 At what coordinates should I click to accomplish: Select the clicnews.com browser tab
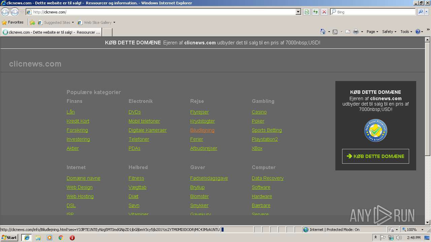[51, 32]
